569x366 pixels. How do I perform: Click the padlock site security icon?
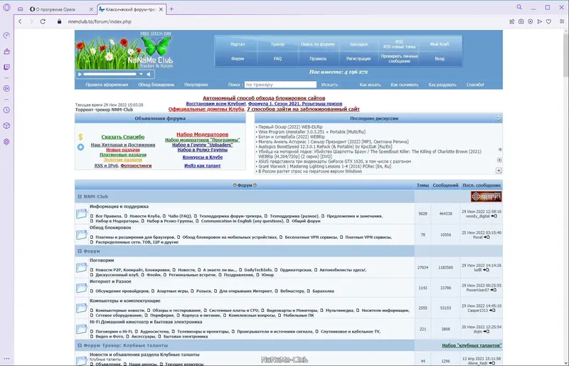click(59, 21)
